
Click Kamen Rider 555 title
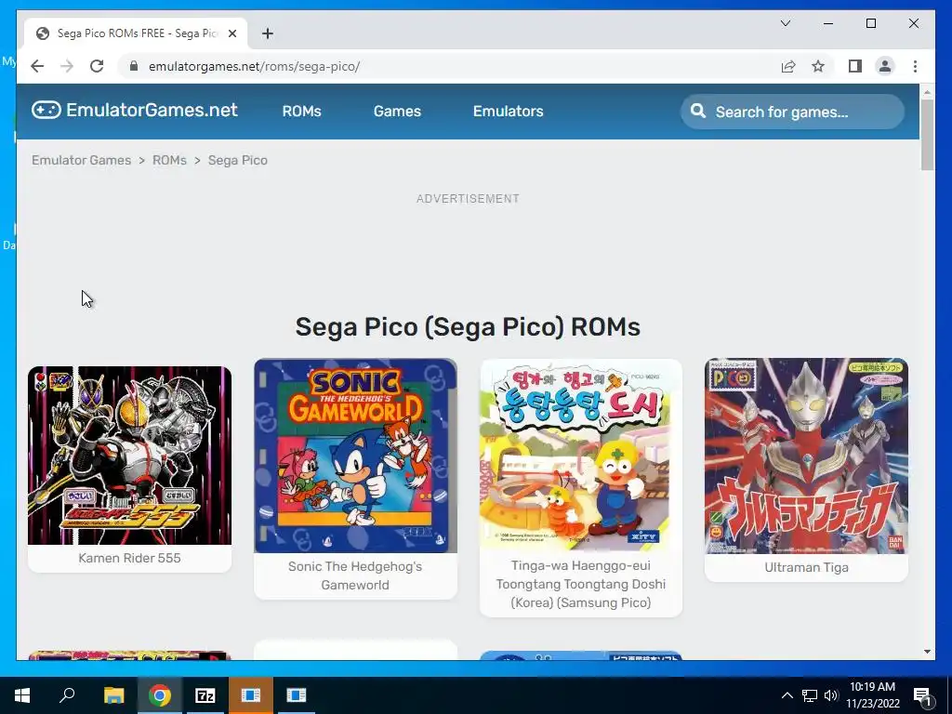(129, 558)
